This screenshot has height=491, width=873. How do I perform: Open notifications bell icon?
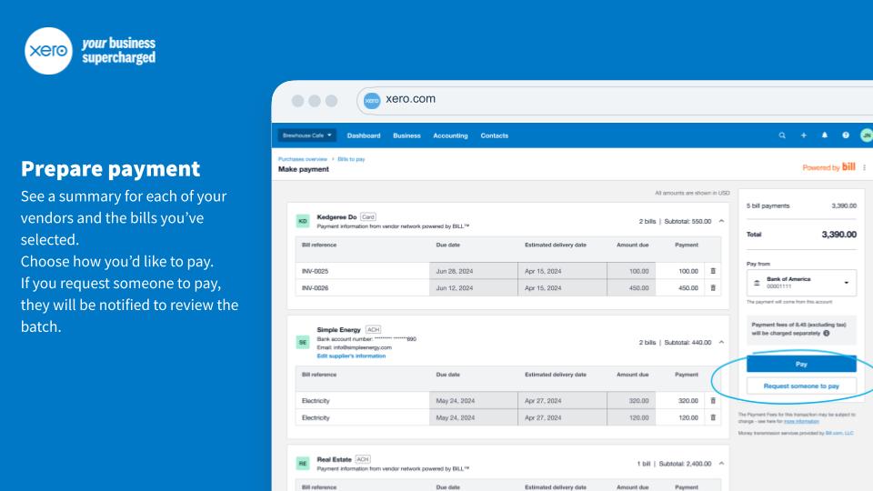click(x=825, y=135)
